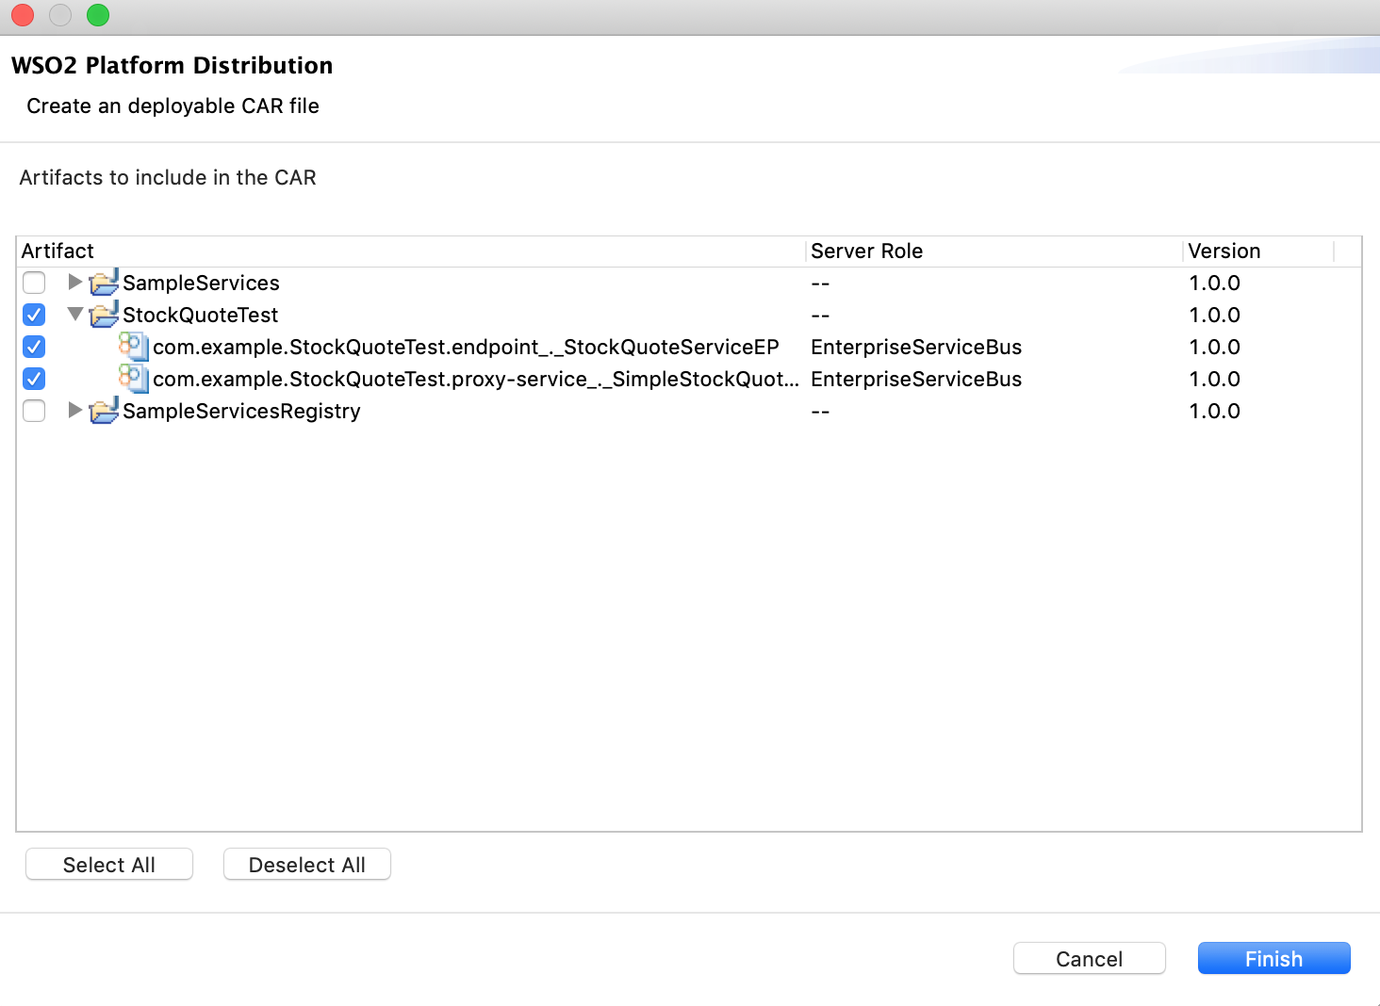The image size is (1380, 1006).
Task: Click the SampleServicesRegistry folder icon
Action: tap(104, 410)
